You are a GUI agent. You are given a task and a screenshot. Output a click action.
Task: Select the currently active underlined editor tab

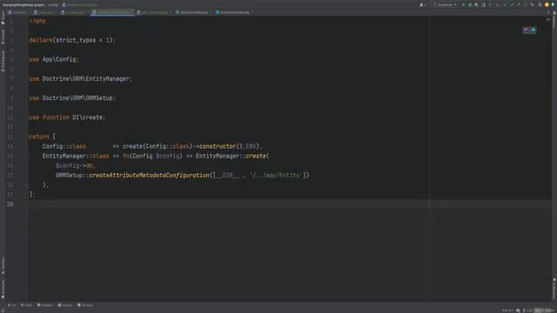coord(112,12)
